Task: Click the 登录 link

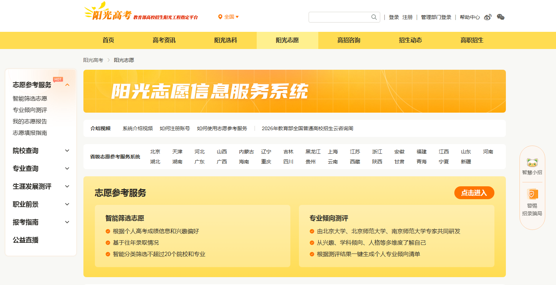Action: click(x=394, y=17)
